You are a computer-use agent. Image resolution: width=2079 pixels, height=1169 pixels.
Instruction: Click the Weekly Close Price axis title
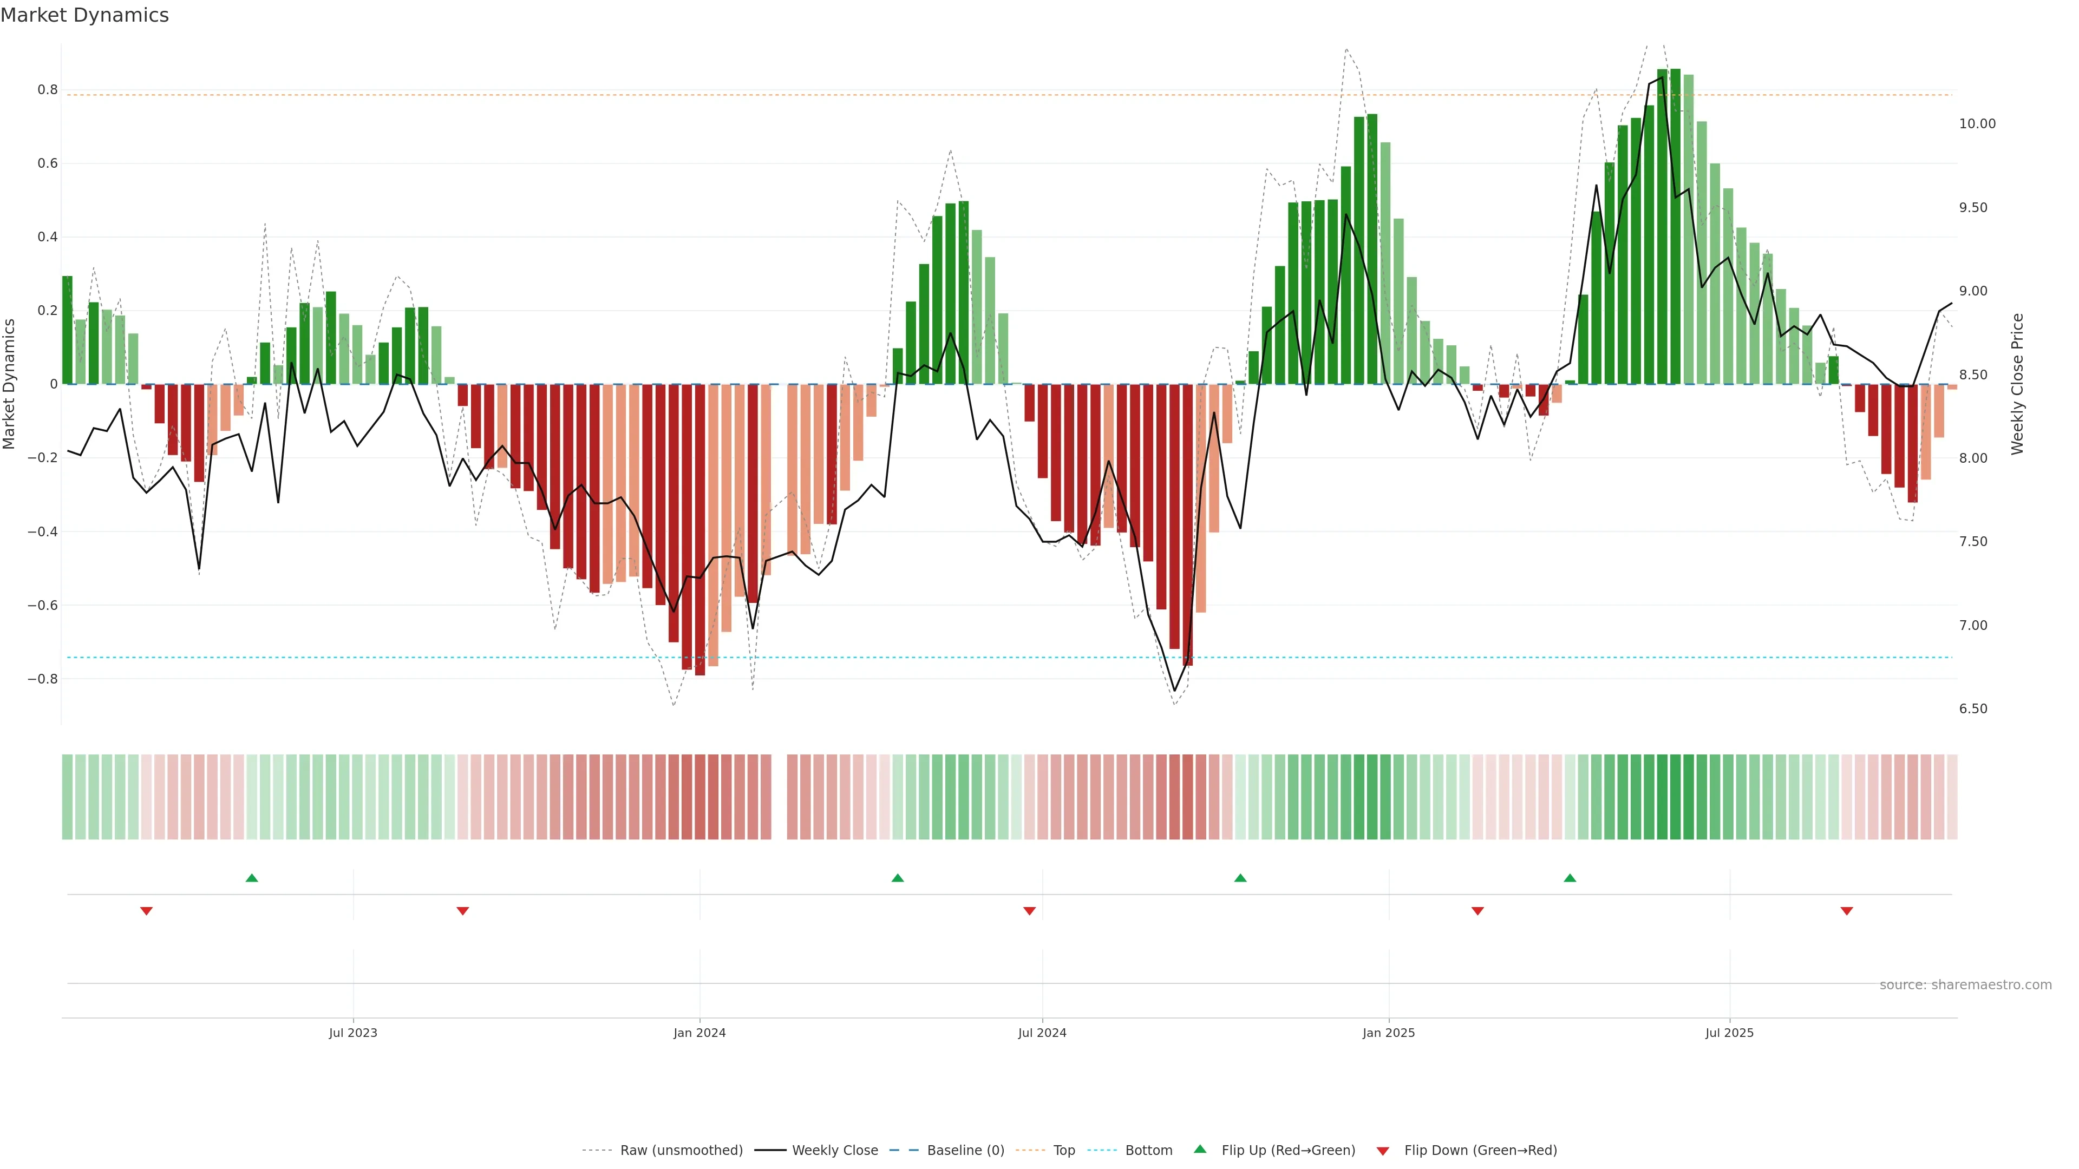coord(2018,384)
